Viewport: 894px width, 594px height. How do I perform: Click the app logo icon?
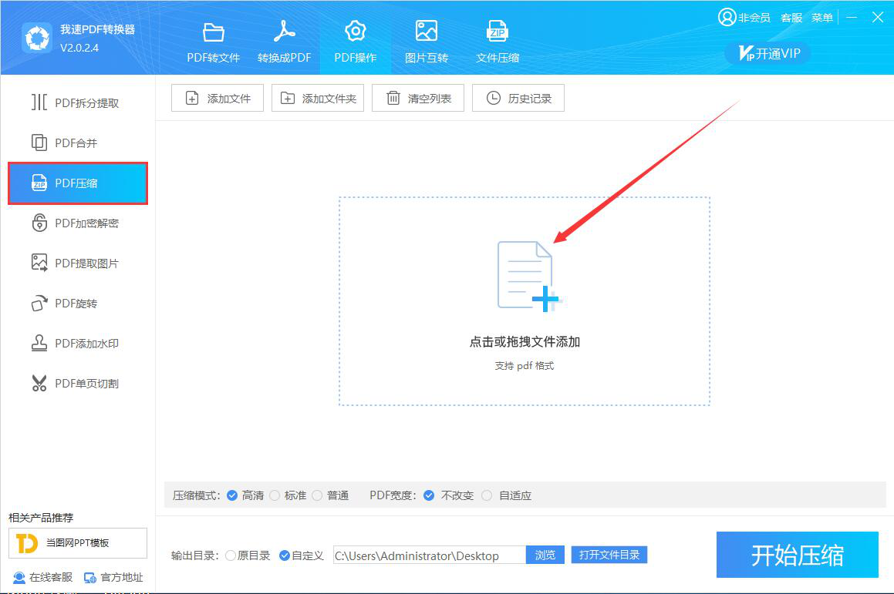click(37, 39)
